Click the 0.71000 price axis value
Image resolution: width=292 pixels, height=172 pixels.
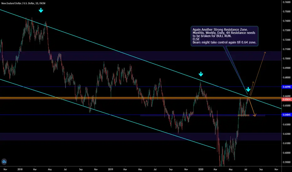coord(287,49)
